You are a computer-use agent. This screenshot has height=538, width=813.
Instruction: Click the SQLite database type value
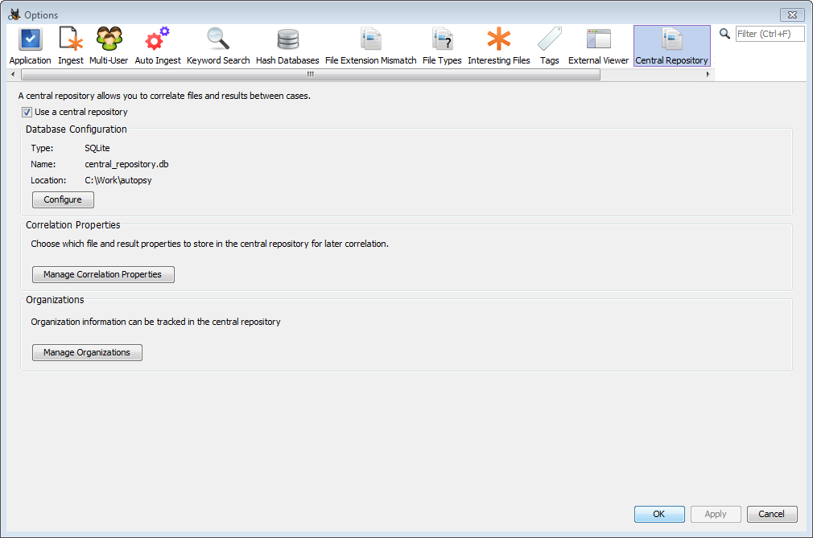(97, 148)
